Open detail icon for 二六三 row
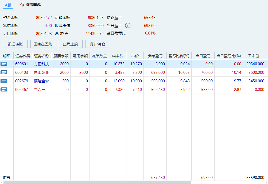The height and width of the screenshot is (184, 268). [4, 89]
